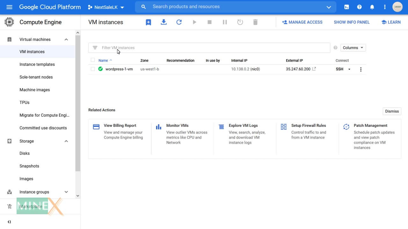Click the Search products and resources field
This screenshot has height=229, width=408.
[x=236, y=7]
